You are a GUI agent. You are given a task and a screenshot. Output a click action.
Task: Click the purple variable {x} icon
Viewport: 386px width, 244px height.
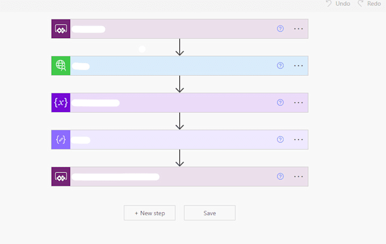(x=61, y=103)
